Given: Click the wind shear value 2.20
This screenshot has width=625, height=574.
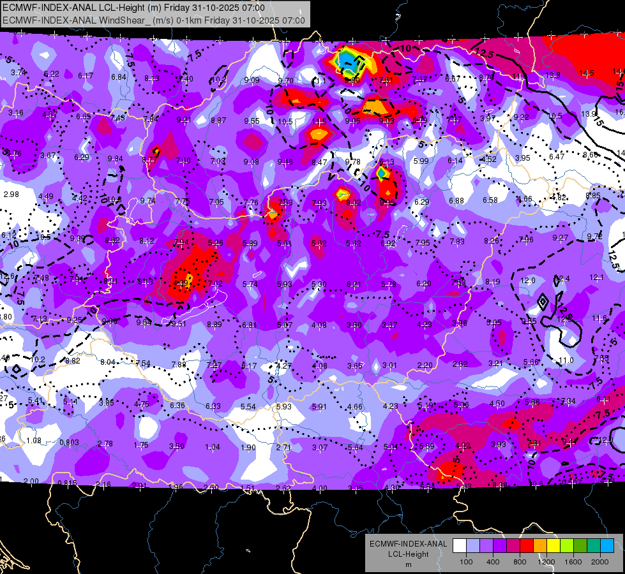Looking at the screenshot, I should click(x=425, y=365).
